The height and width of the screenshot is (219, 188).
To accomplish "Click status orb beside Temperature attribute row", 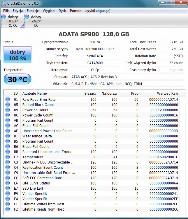I will coord(8,157).
